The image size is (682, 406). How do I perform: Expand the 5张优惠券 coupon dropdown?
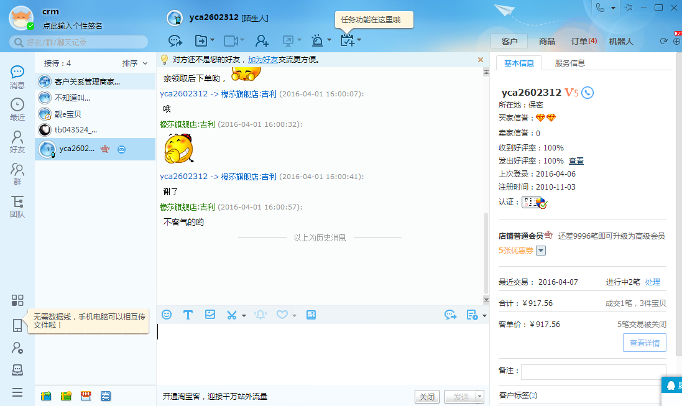[540, 251]
